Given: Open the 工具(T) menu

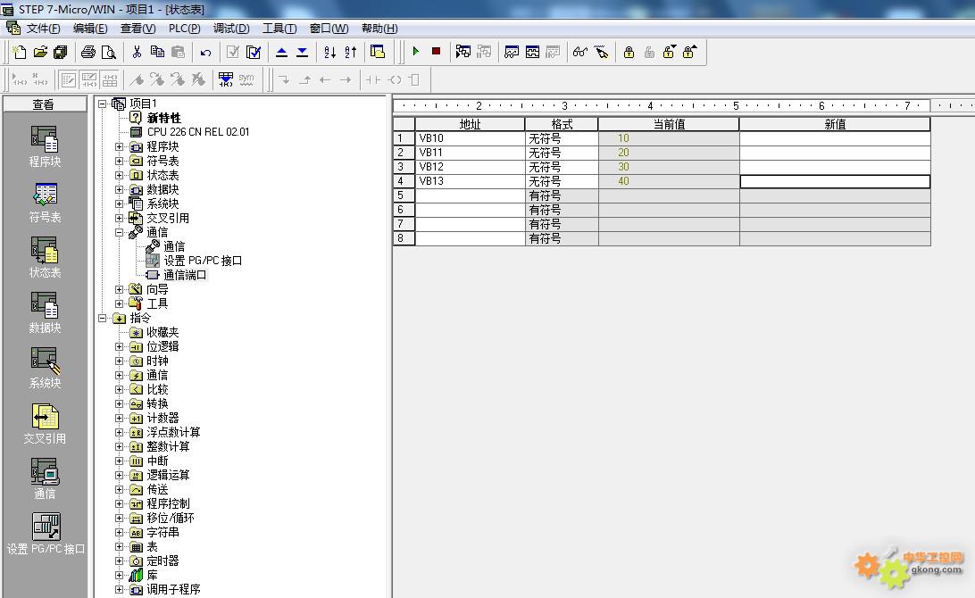Looking at the screenshot, I should tap(279, 29).
